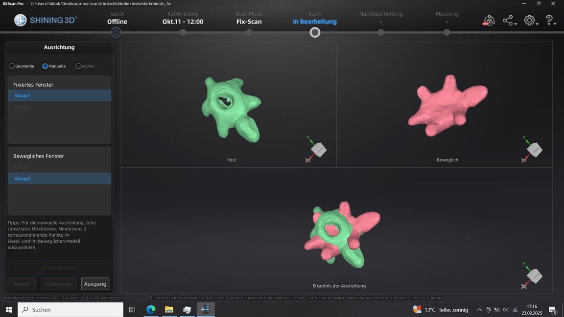Open the Nachbearbeitung workflow step
The height and width of the screenshot is (317, 564).
click(x=381, y=18)
